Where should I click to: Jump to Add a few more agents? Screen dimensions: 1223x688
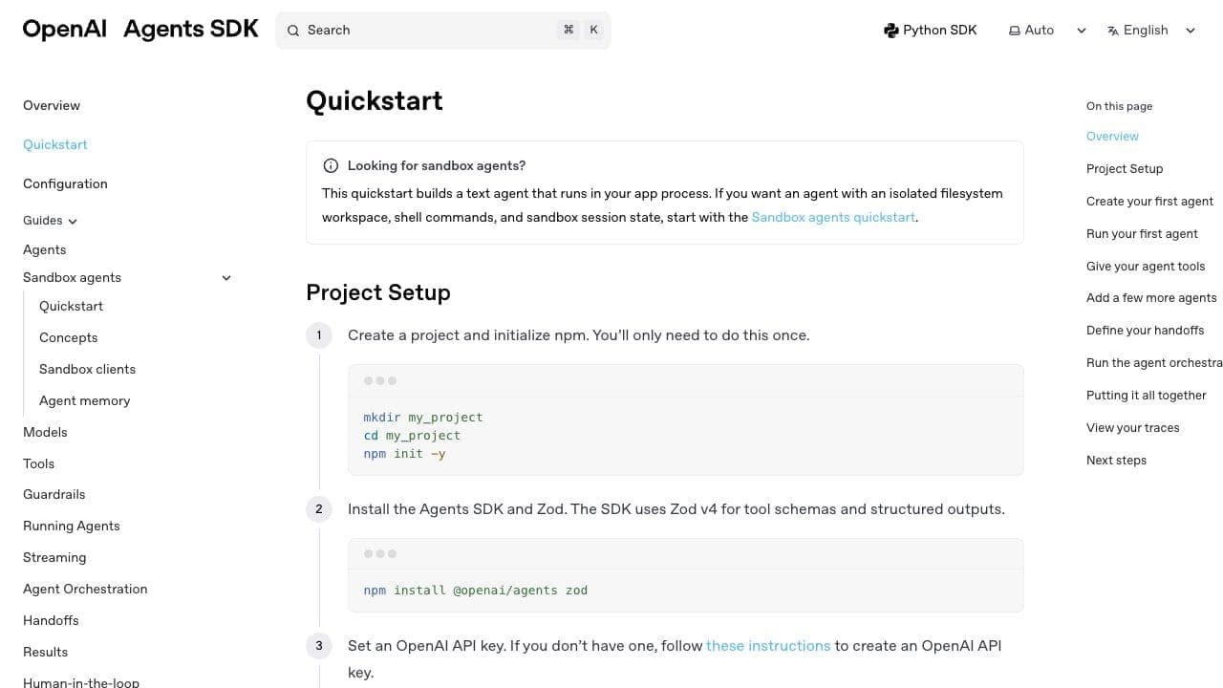tap(1151, 298)
